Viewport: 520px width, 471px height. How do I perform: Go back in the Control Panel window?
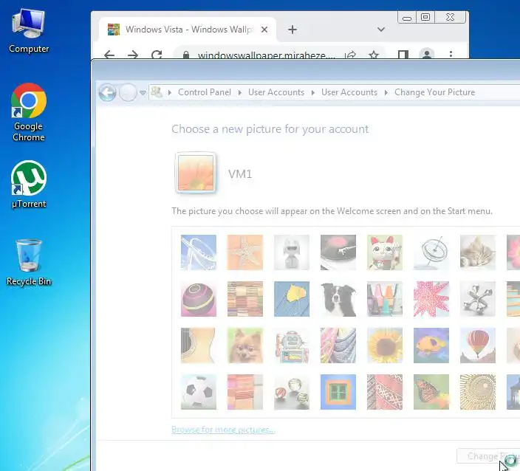click(x=107, y=92)
